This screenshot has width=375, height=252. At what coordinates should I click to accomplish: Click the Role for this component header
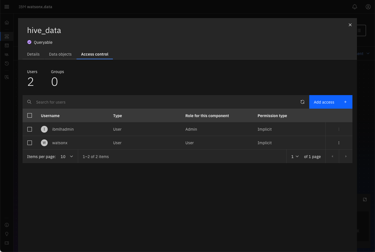click(x=207, y=116)
